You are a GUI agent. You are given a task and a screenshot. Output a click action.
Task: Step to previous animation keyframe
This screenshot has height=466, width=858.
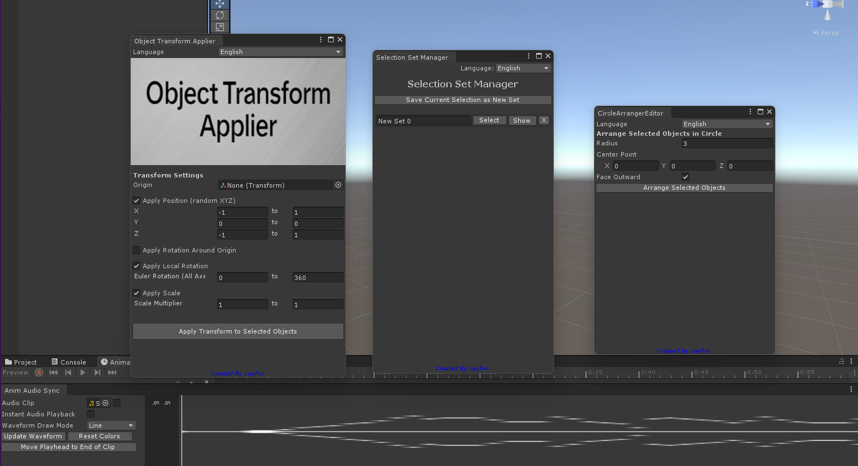(x=68, y=372)
